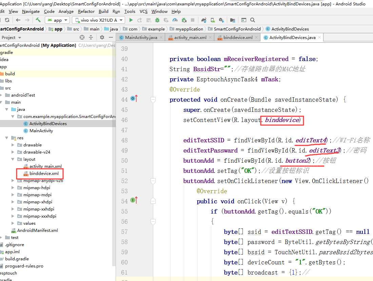Navigate forward with the right arrow
The image size is (373, 281).
[27, 20]
